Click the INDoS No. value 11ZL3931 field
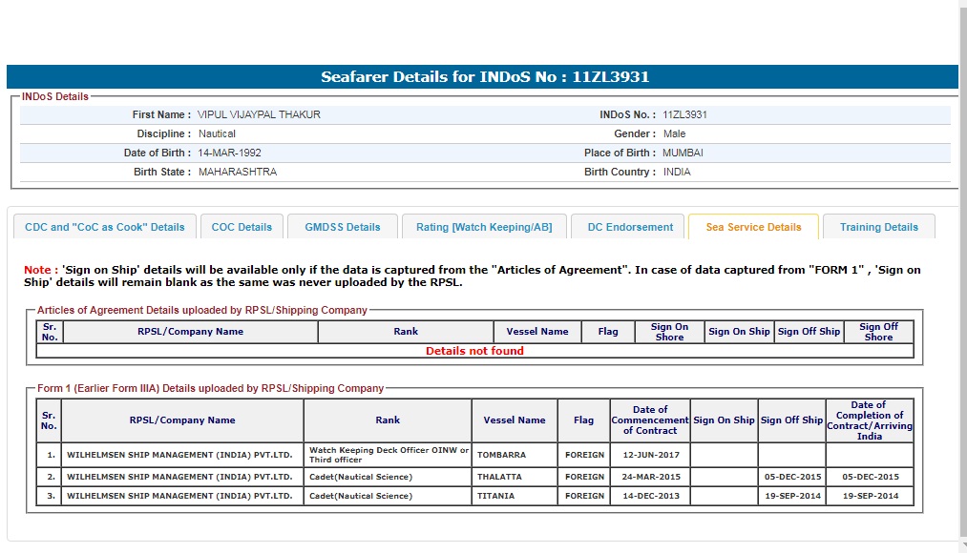Image resolution: width=967 pixels, height=553 pixels. coord(684,114)
